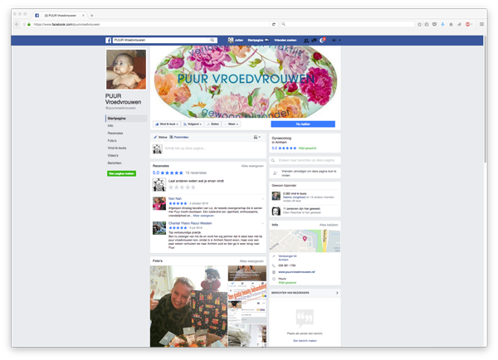
Task: Select Vind-ik-leuks in left sidebar
Action: tap(117, 148)
